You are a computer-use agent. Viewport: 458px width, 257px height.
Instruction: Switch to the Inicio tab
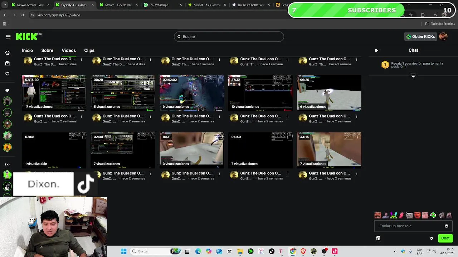27,50
